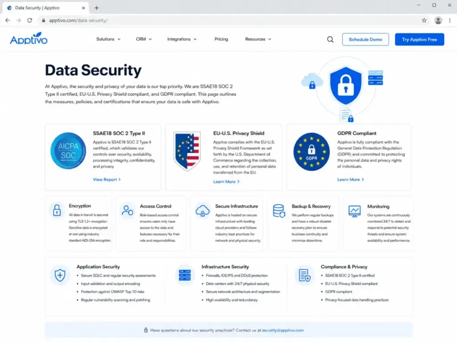Click 'Data centers with 24/7 physical security' bullet

pos(237,283)
